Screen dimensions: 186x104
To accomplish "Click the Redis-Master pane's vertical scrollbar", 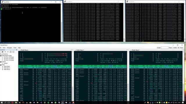I will pyautogui.click(x=72, y=76).
